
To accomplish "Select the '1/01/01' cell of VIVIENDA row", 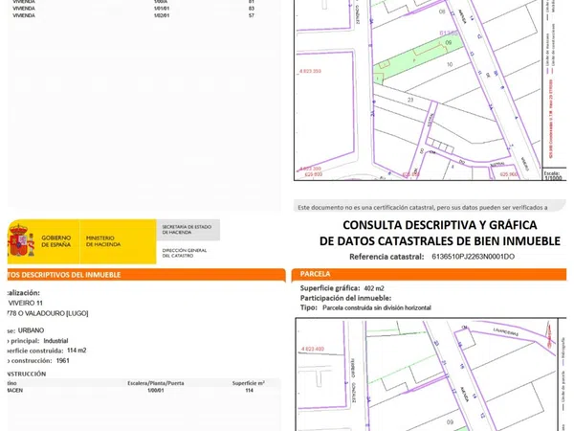I will point(162,9).
